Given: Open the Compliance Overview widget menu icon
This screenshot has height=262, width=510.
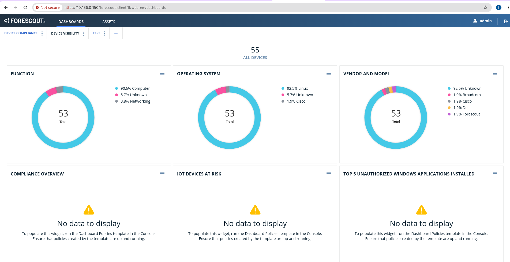Looking at the screenshot, I should tap(162, 174).
